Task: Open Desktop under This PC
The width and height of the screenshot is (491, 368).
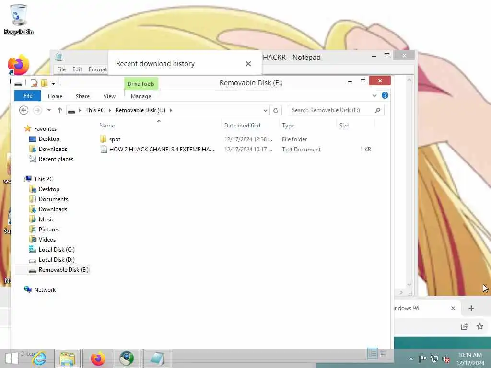Action: (49, 189)
